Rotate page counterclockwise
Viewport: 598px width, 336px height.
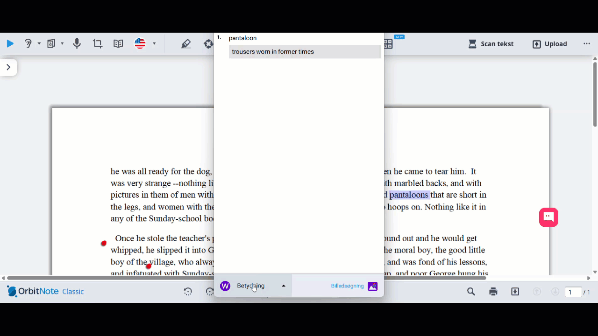pos(188,292)
